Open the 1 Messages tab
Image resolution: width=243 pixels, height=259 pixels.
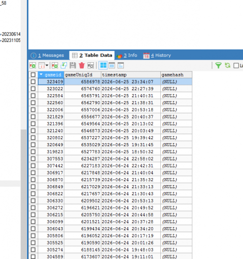(x=47, y=55)
